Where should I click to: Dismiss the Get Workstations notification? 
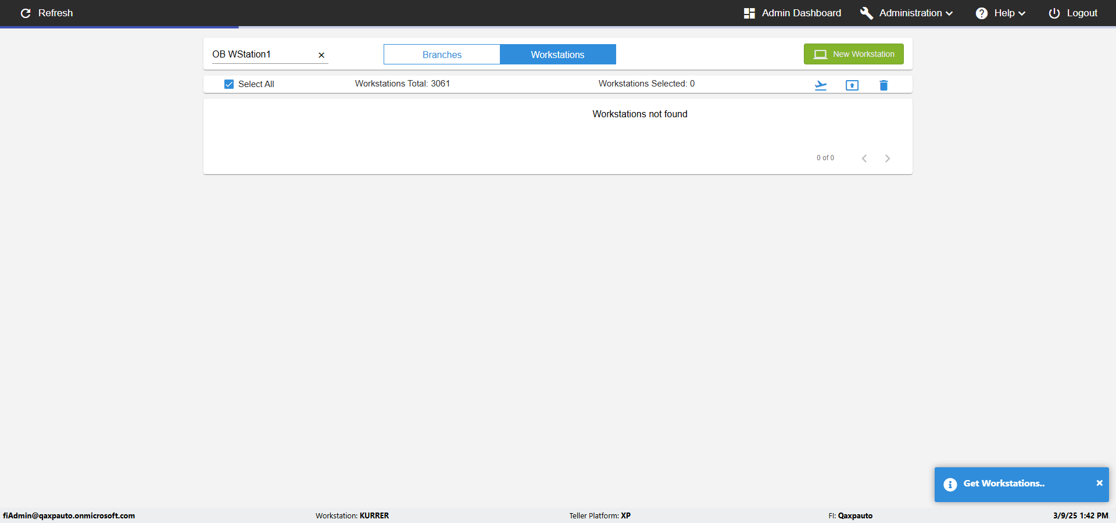tap(1099, 483)
